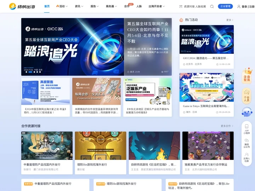The width and height of the screenshot is (255, 191).
Task: Click the clock icon beside 11.06-11.06
Action: pos(217,64)
